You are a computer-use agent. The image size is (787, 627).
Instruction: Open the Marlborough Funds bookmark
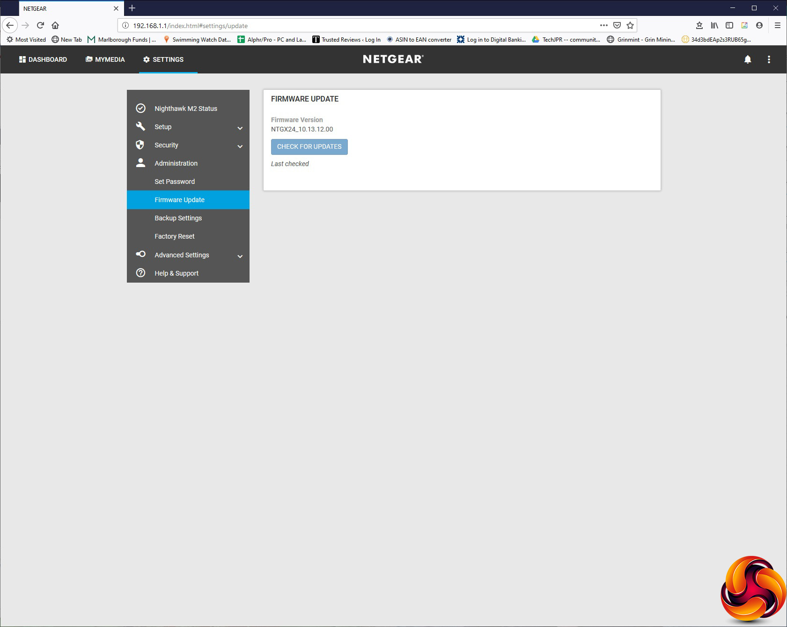pyautogui.click(x=122, y=39)
